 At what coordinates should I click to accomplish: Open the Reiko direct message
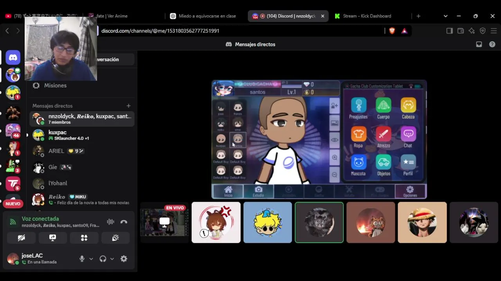pyautogui.click(x=82, y=199)
